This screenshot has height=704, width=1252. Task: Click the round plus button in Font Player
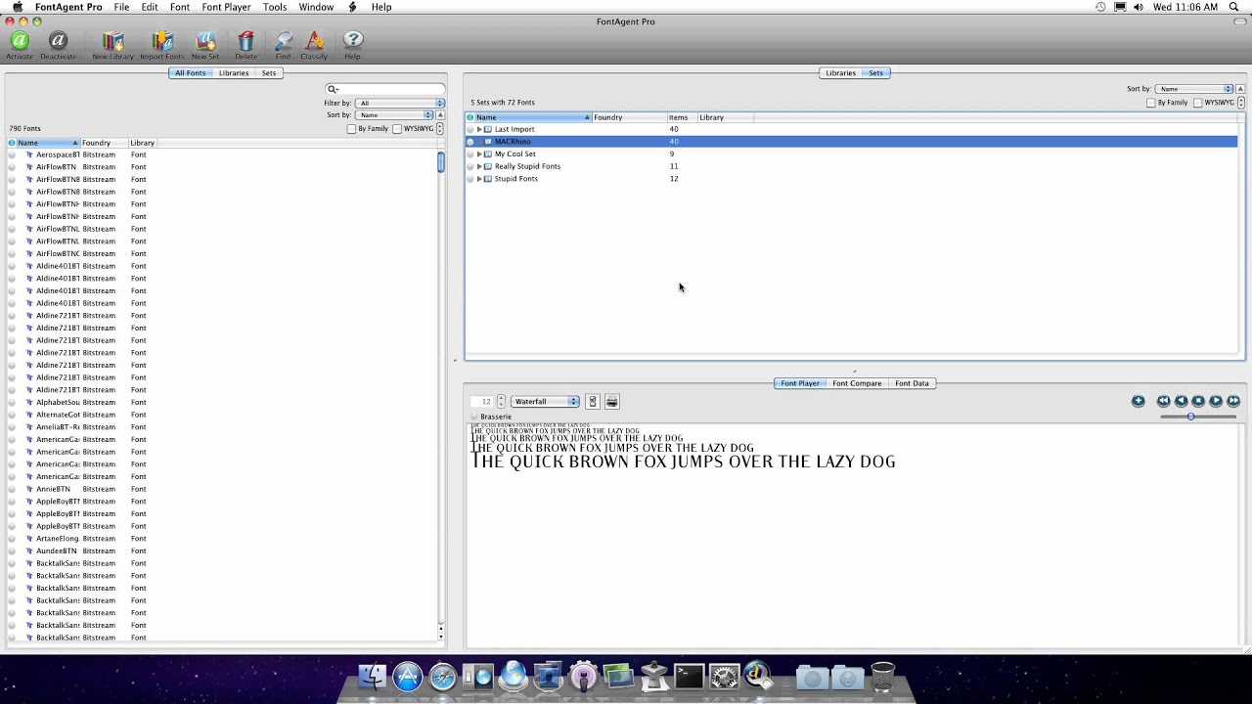(1138, 401)
